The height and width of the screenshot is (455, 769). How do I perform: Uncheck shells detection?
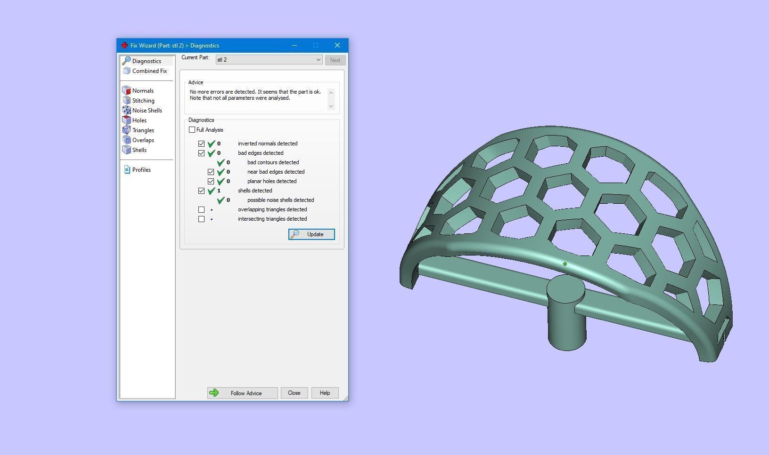[x=201, y=191]
